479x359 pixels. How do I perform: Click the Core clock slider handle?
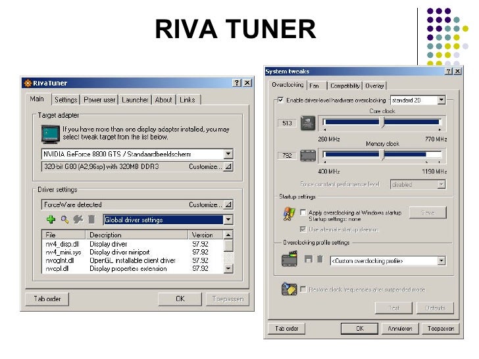click(382, 122)
